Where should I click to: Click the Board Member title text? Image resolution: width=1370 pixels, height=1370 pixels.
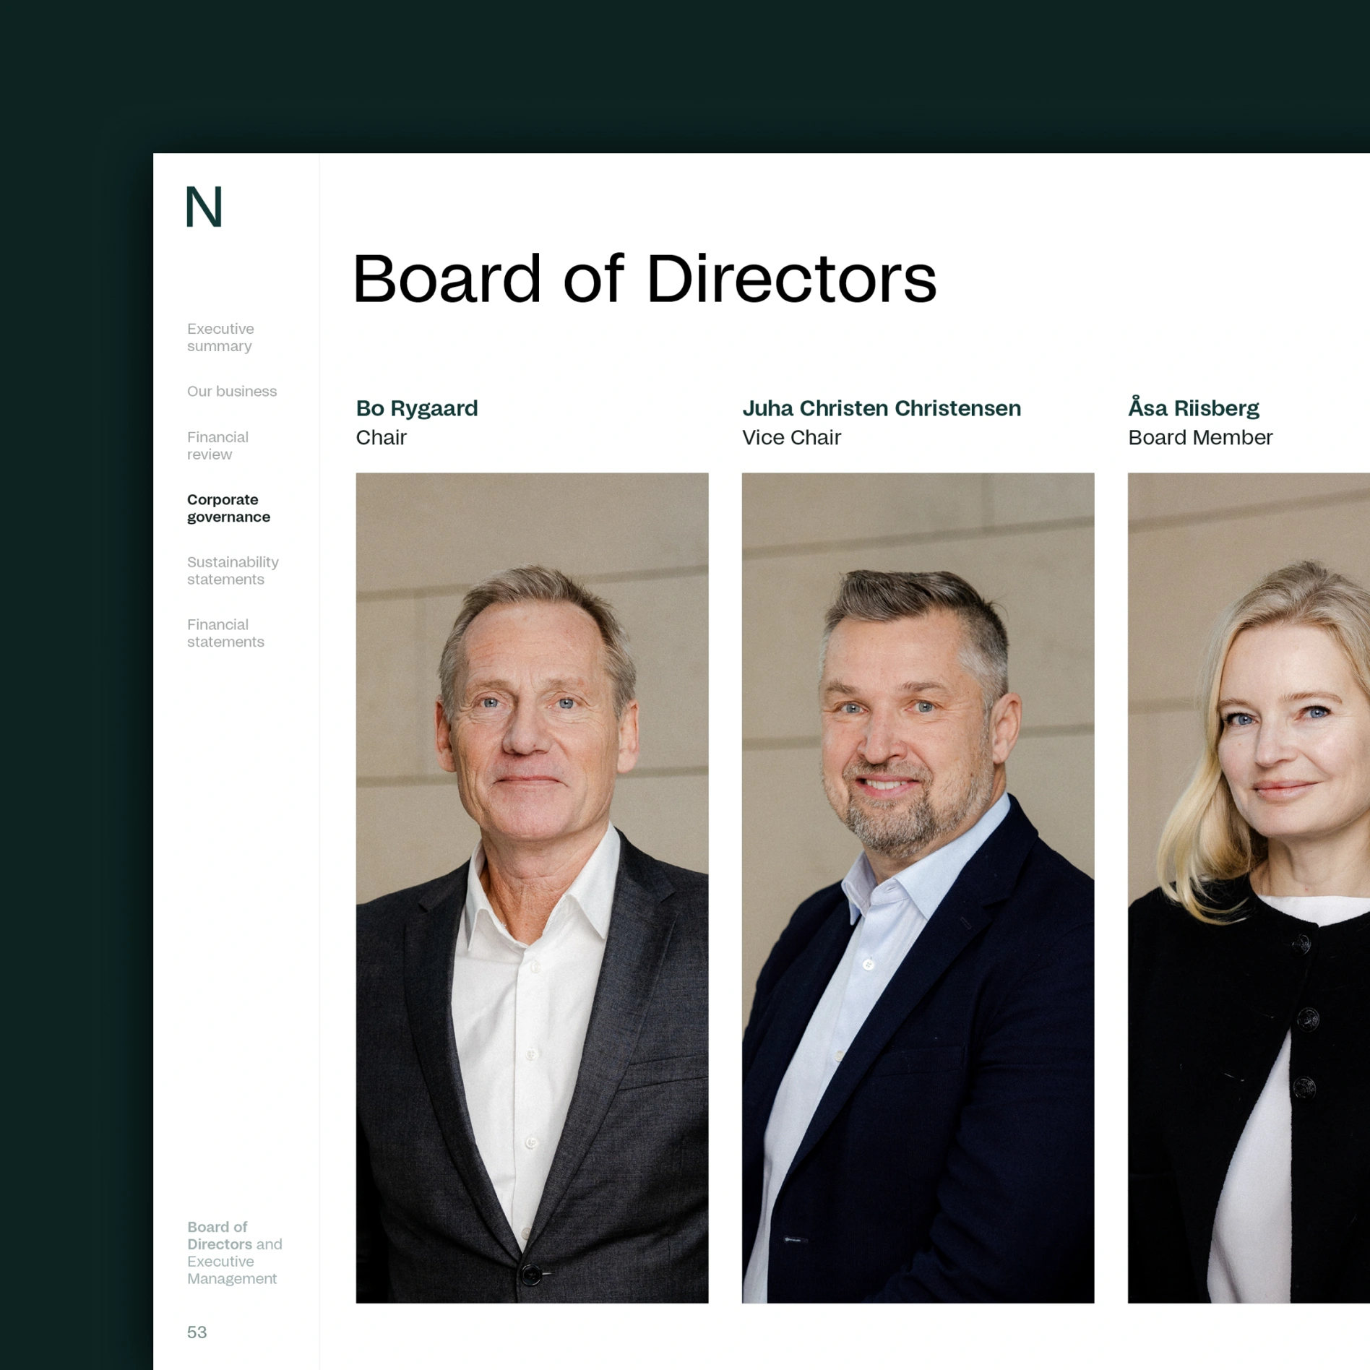[x=1199, y=437]
